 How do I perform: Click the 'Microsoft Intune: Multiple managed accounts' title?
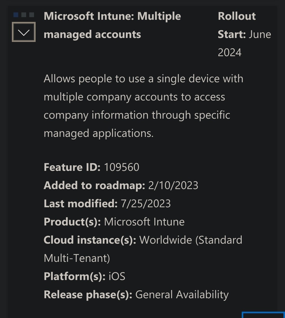click(112, 25)
